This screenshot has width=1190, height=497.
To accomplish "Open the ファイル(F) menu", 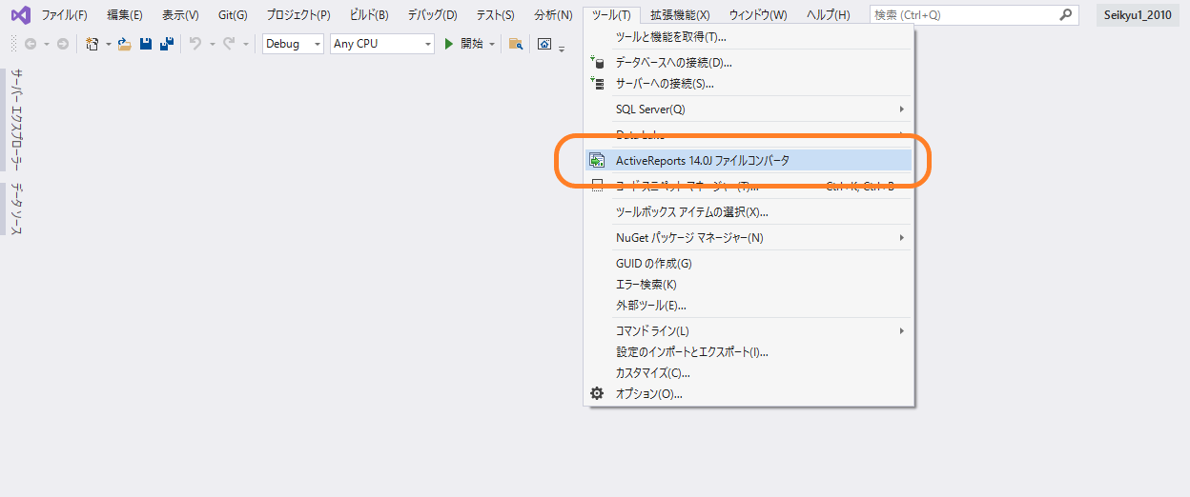I will pos(64,15).
